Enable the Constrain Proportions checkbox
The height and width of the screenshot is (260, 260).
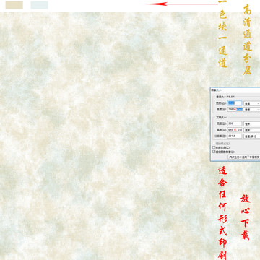tap(214, 147)
